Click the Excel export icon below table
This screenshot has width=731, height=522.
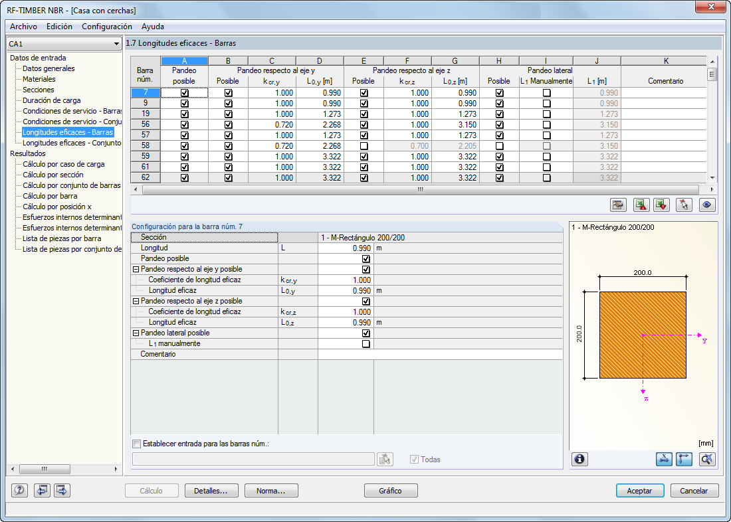(641, 205)
